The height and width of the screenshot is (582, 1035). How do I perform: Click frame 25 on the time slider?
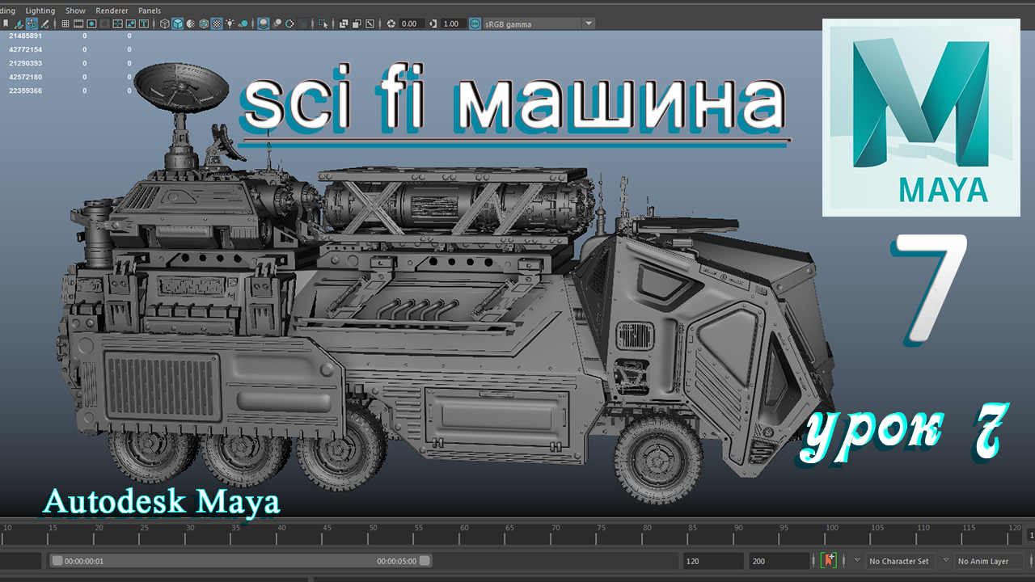[x=144, y=529]
